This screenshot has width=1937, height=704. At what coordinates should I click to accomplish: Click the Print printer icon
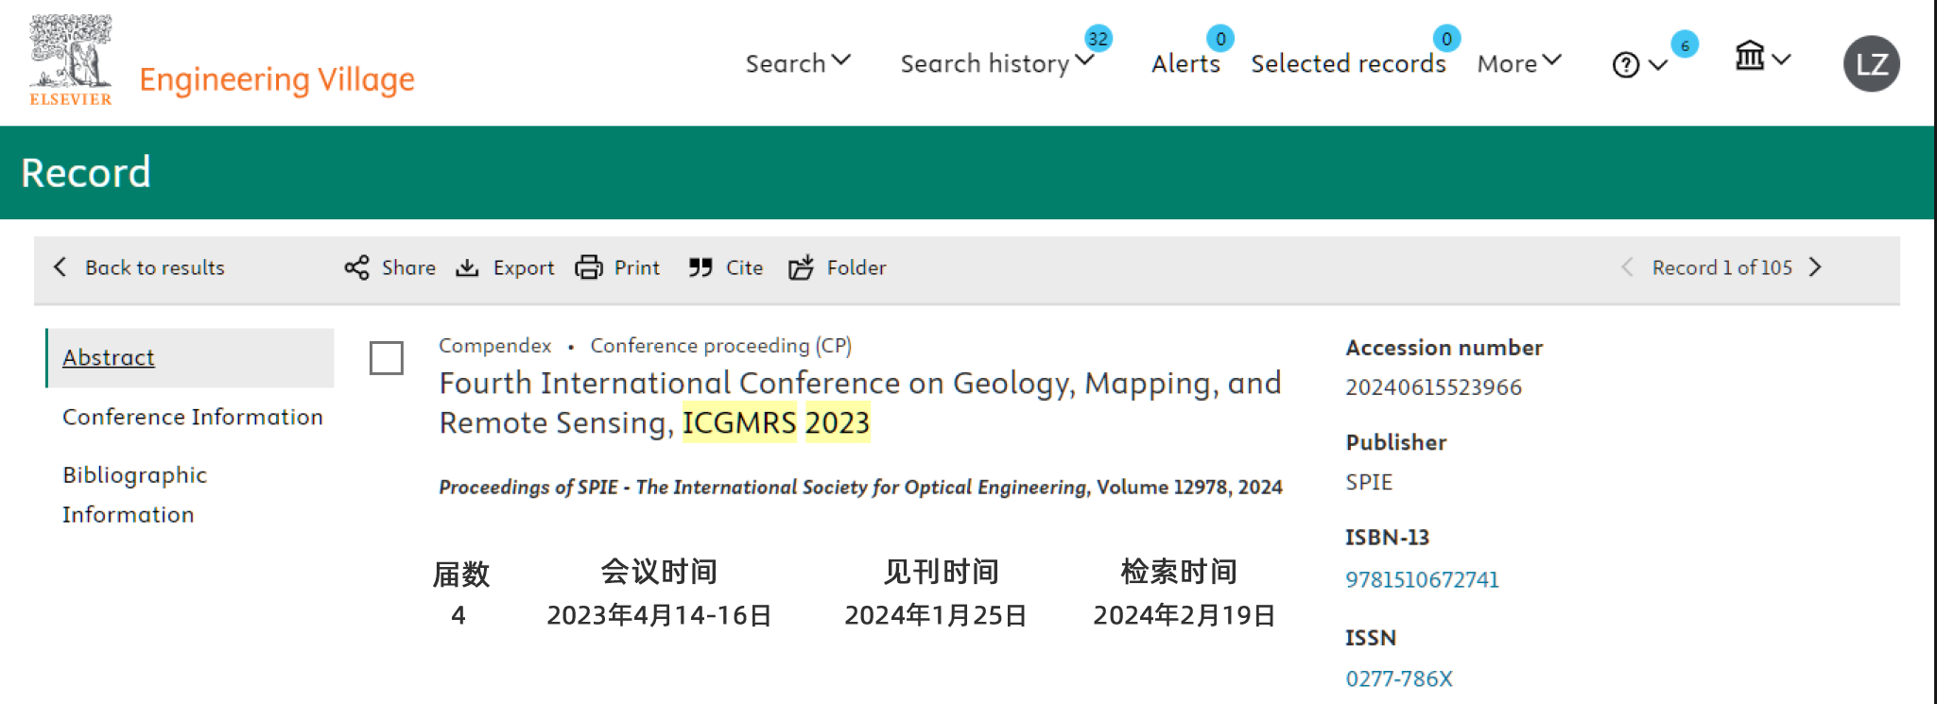click(589, 267)
